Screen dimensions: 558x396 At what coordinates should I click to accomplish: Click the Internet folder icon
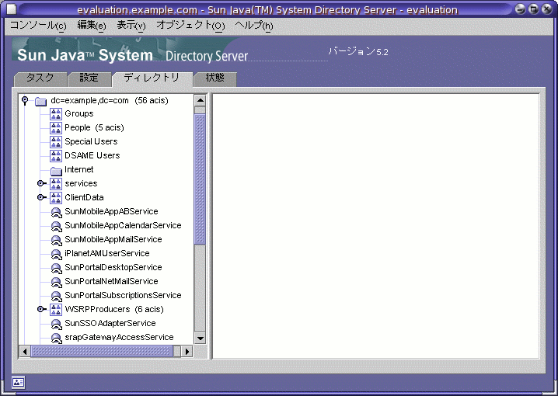pos(56,171)
